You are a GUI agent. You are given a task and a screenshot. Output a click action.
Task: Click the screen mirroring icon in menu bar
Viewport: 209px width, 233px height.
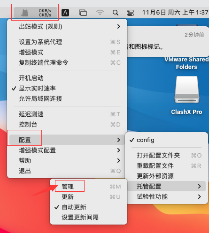(x=83, y=13)
